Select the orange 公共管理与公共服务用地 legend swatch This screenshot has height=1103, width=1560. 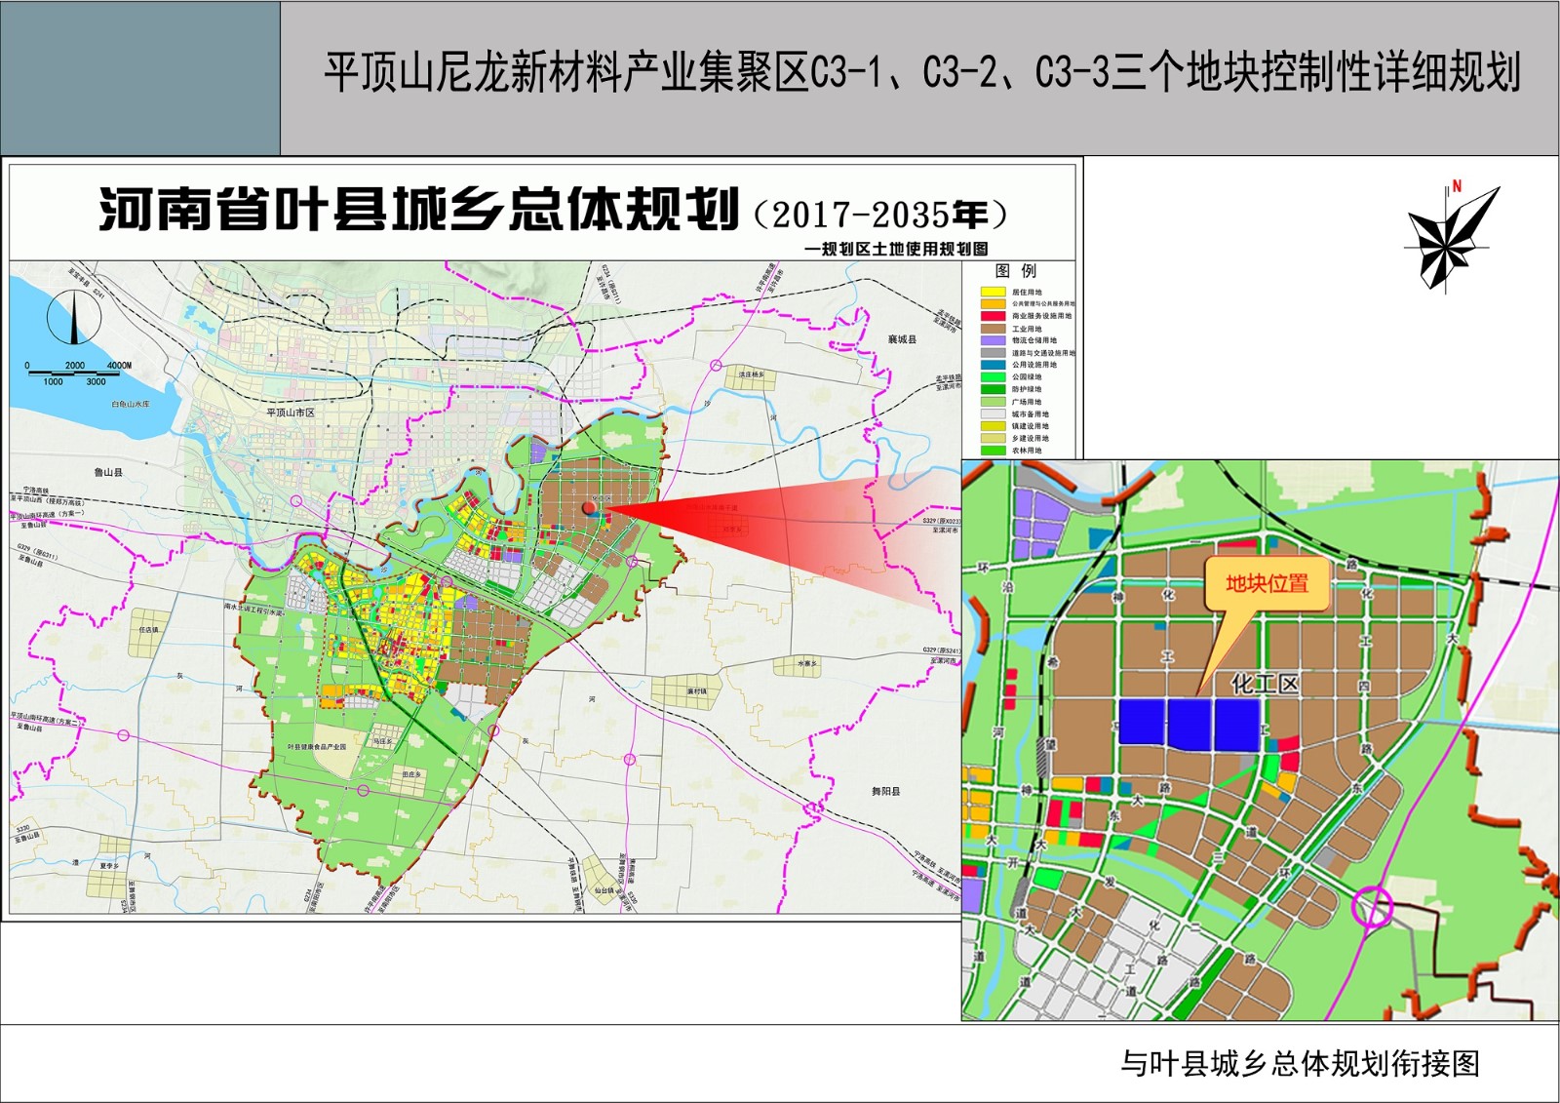(993, 303)
